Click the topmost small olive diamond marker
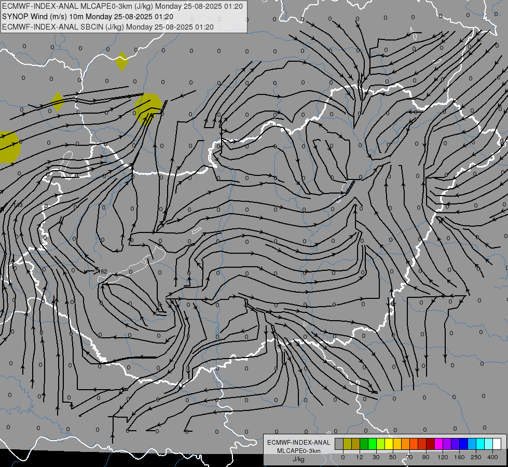The image size is (508, 467). [x=122, y=61]
